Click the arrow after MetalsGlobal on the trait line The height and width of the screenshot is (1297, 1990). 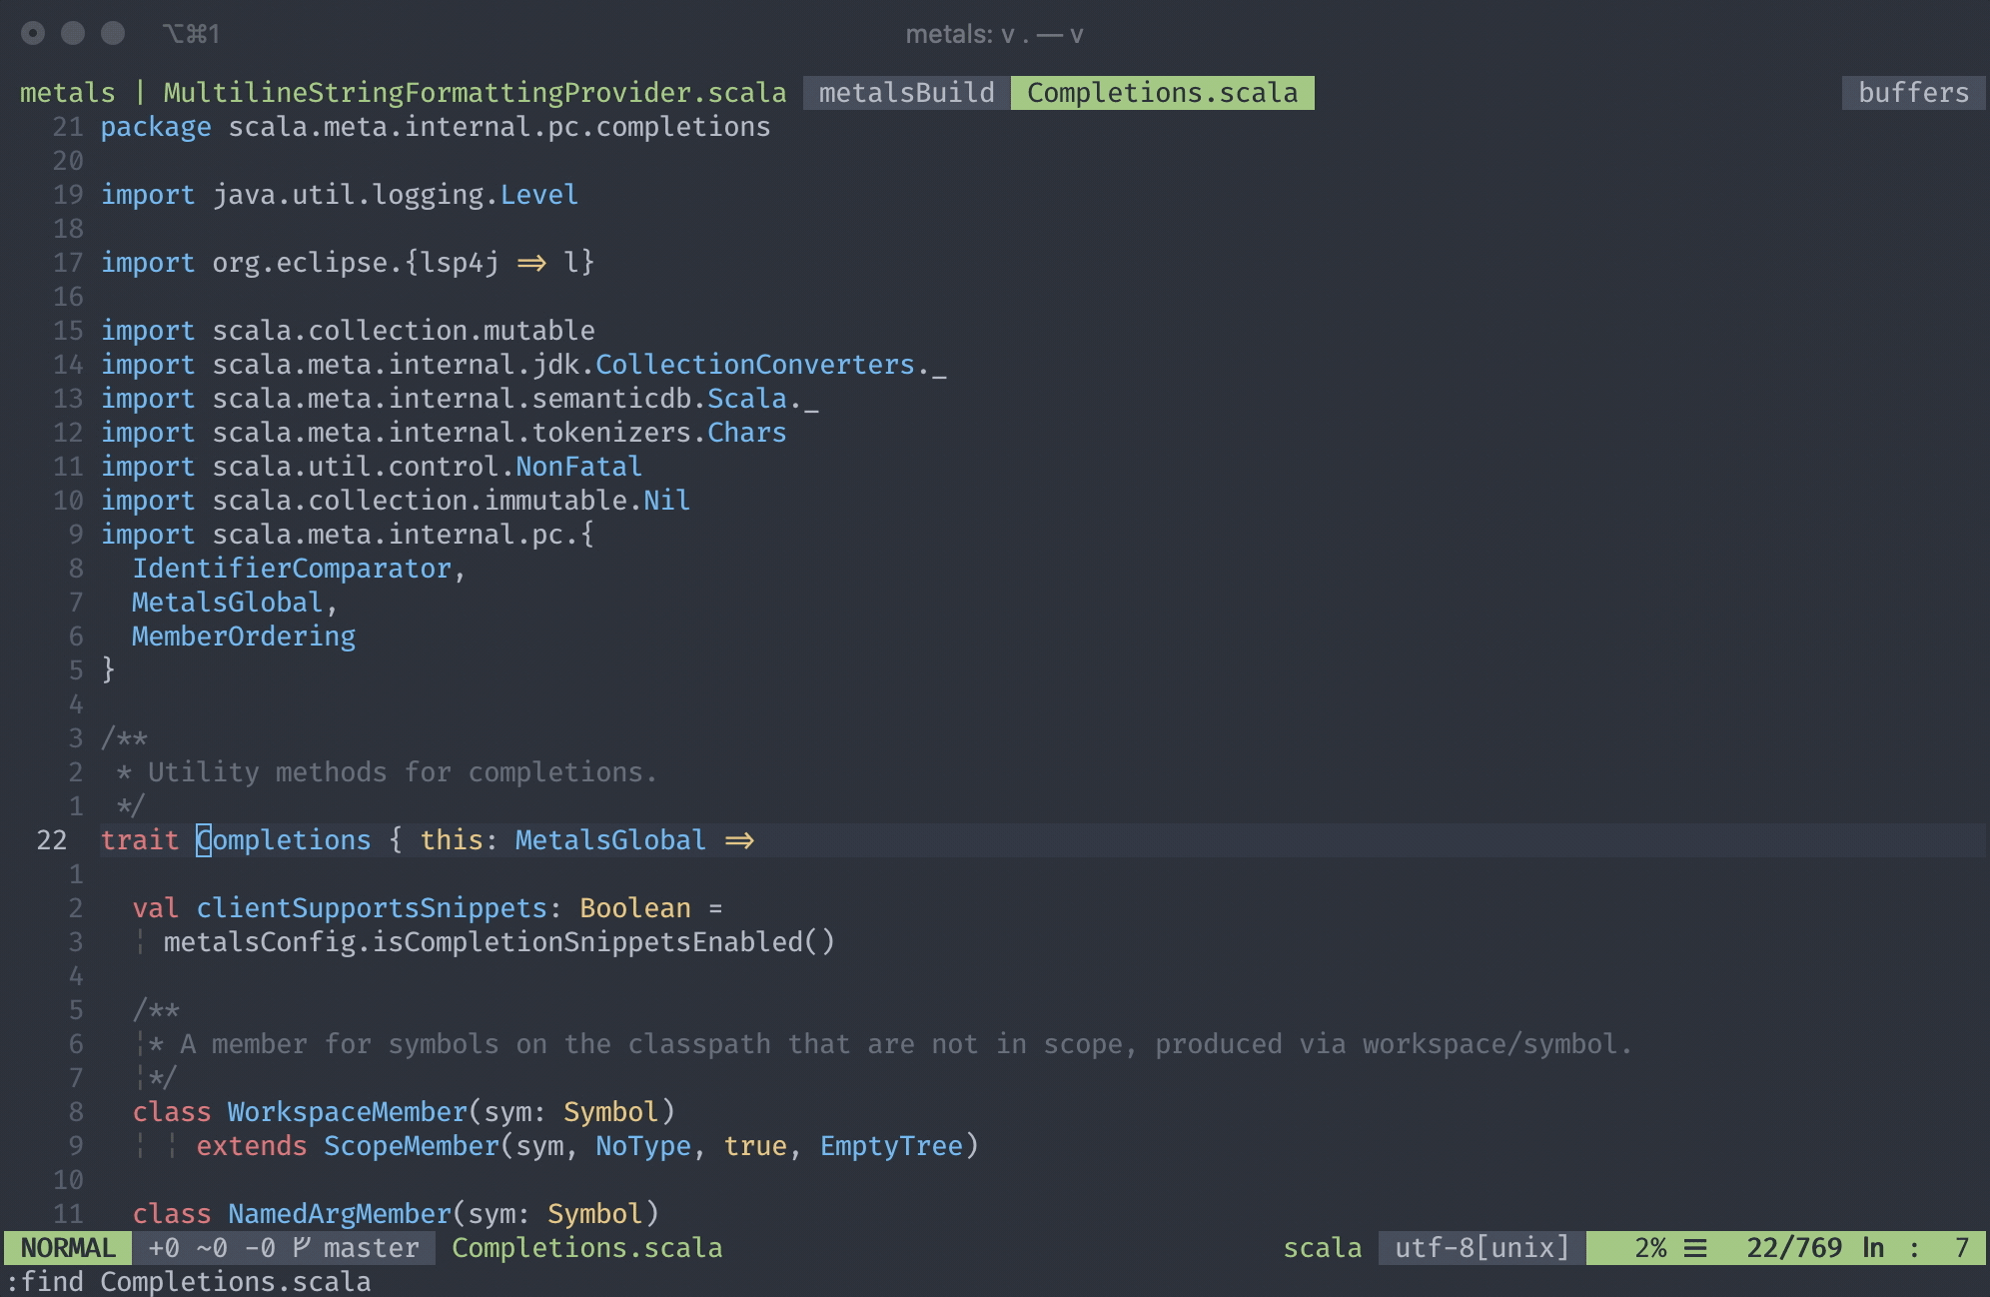[x=739, y=840]
